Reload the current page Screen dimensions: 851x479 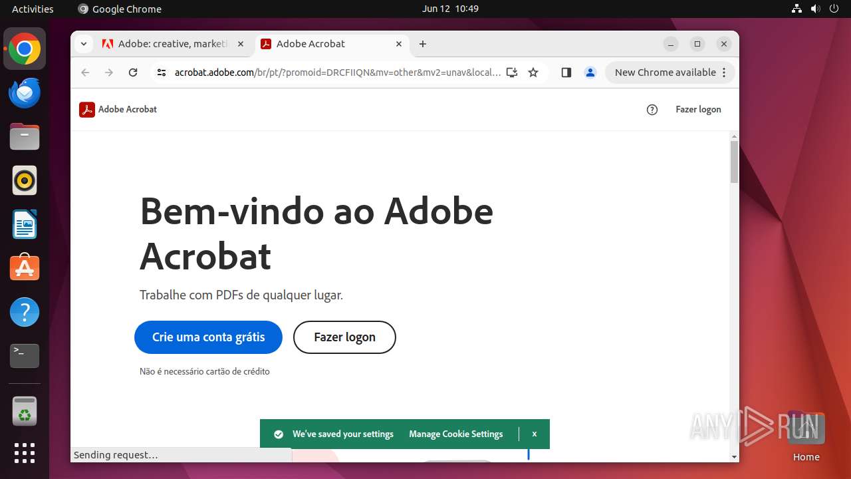click(133, 73)
